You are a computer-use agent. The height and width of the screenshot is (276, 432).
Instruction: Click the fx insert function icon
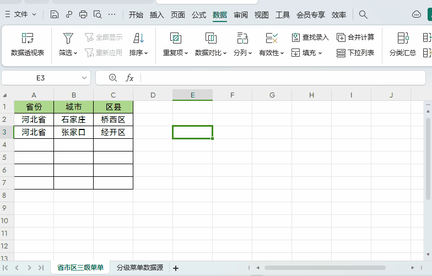(129, 78)
